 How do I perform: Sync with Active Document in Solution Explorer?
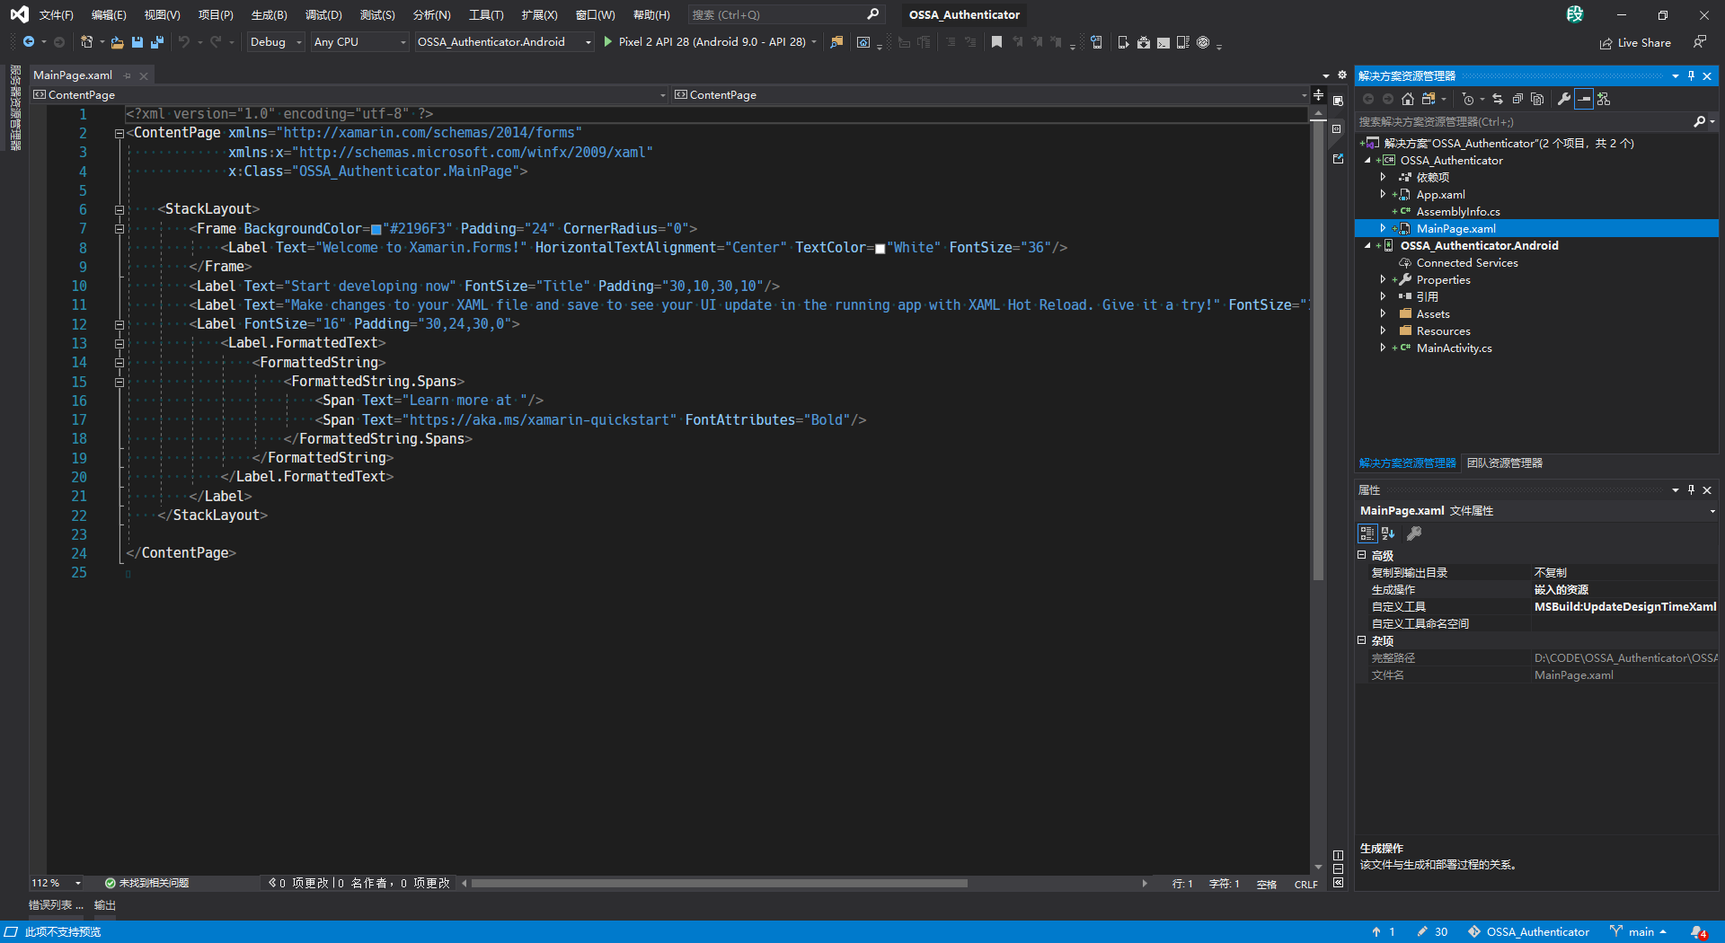point(1498,99)
